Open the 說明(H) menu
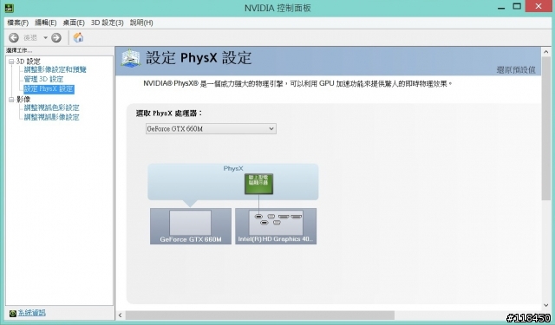The width and height of the screenshot is (555, 325). point(141,23)
